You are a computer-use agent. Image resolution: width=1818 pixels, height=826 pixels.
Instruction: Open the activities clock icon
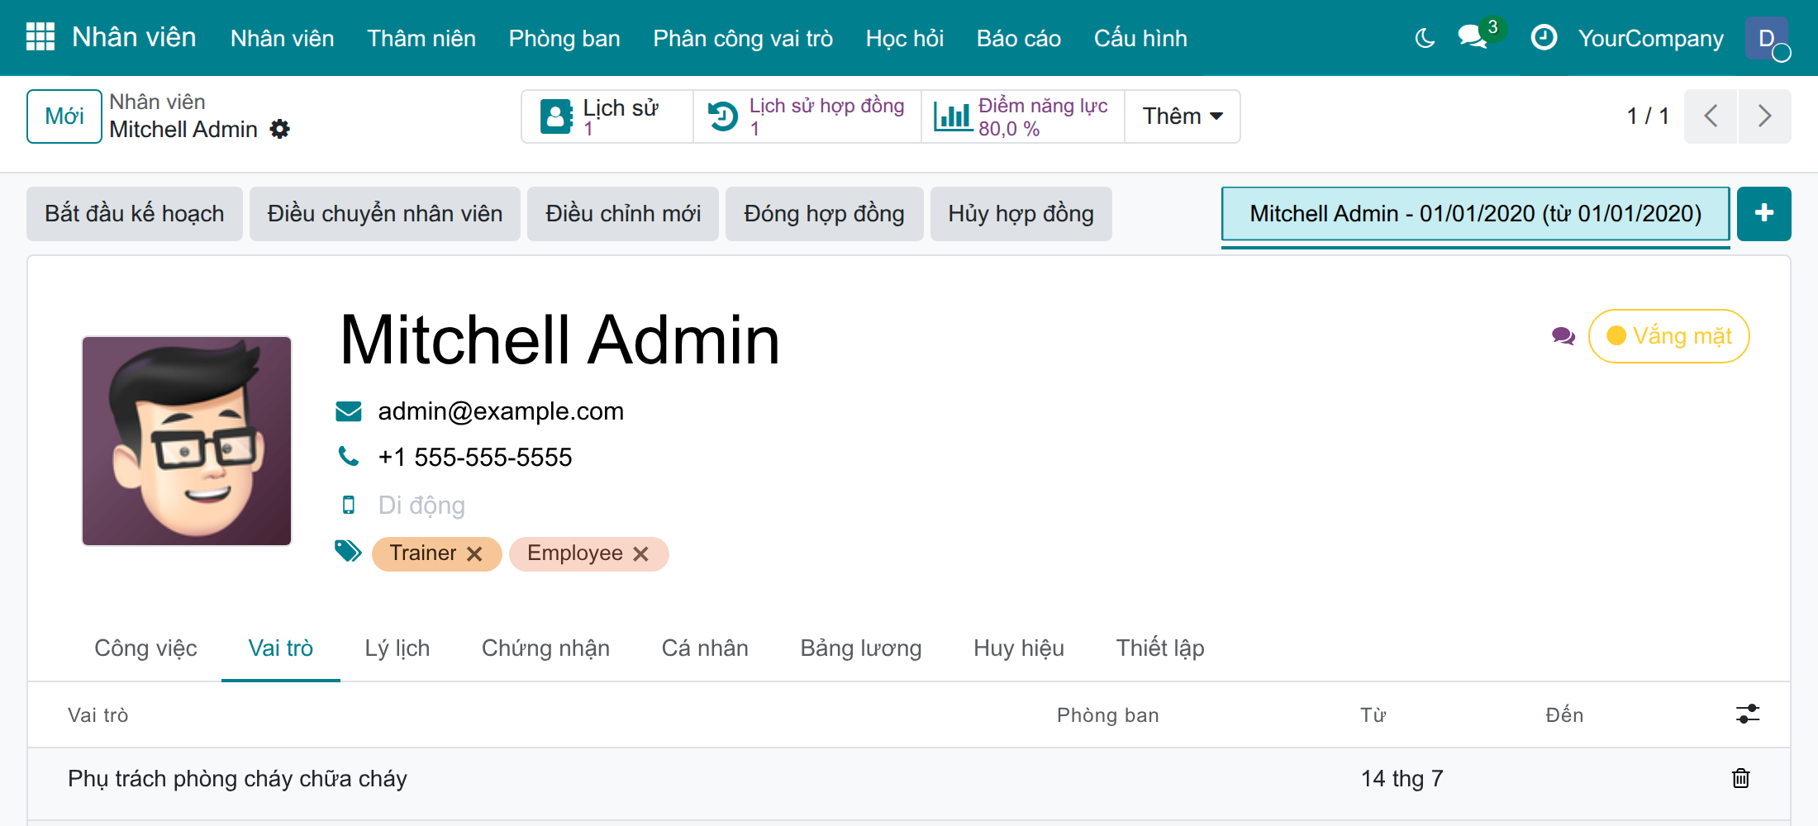(1544, 38)
